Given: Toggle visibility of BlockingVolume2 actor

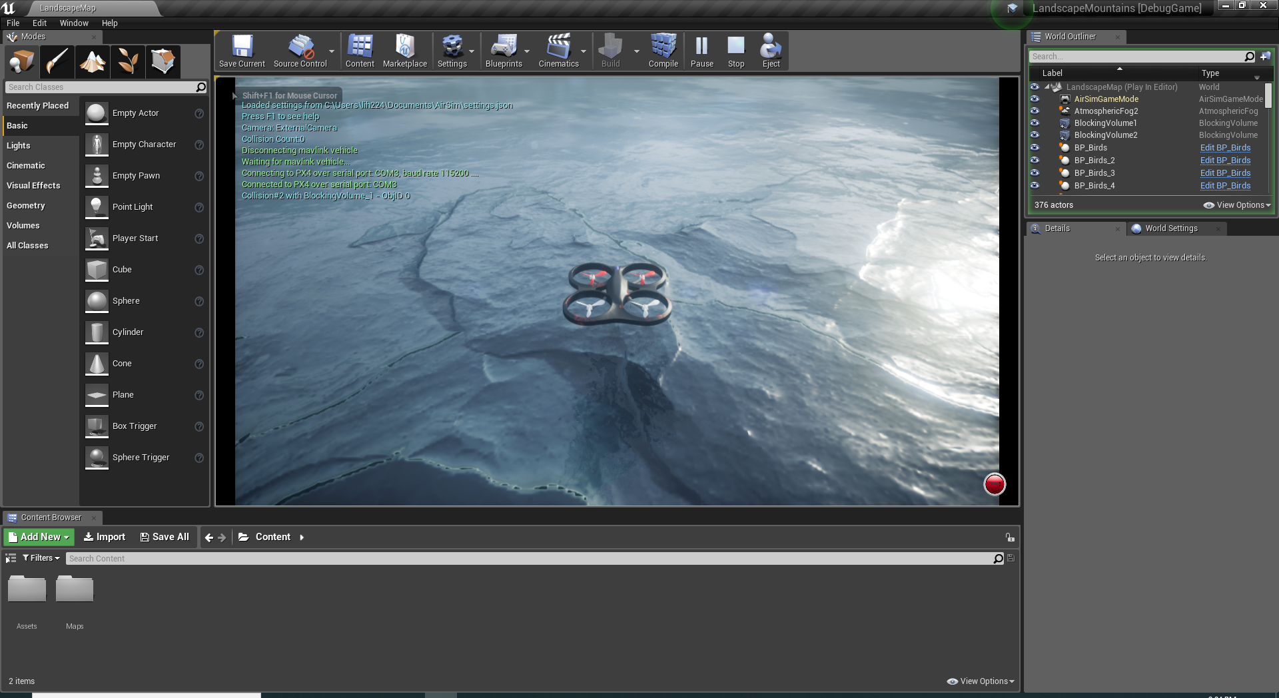Looking at the screenshot, I should (1035, 135).
